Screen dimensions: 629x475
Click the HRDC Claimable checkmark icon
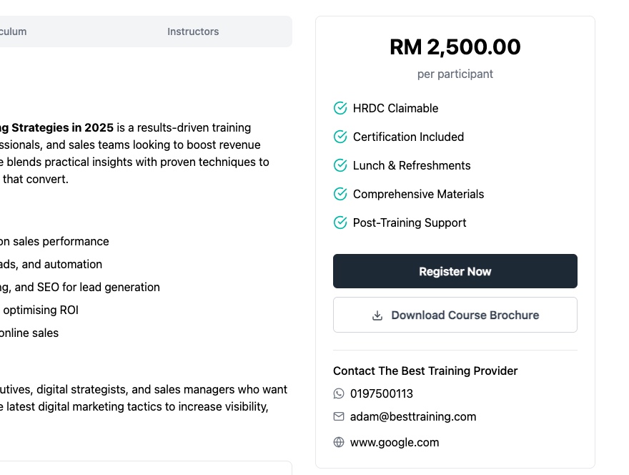click(340, 108)
